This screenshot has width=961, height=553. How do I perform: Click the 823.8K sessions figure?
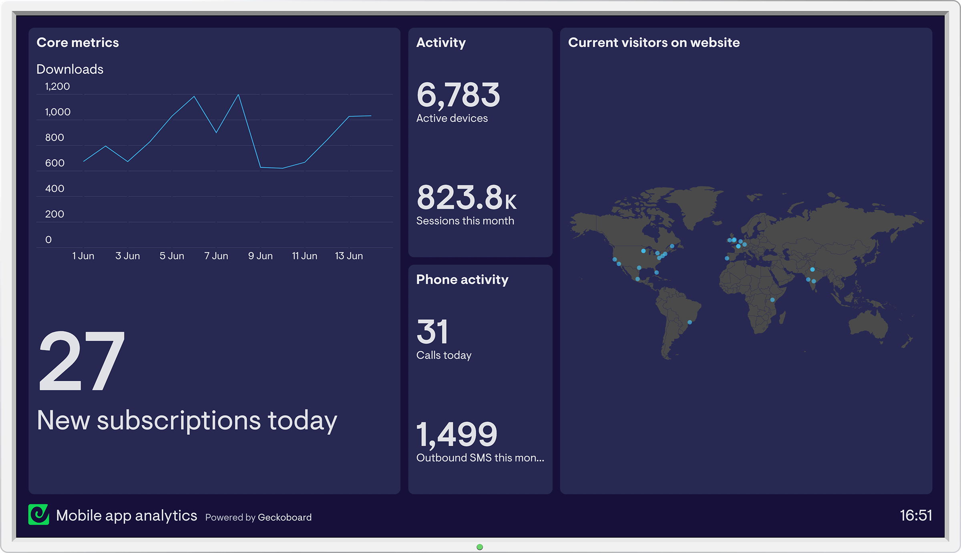click(466, 197)
